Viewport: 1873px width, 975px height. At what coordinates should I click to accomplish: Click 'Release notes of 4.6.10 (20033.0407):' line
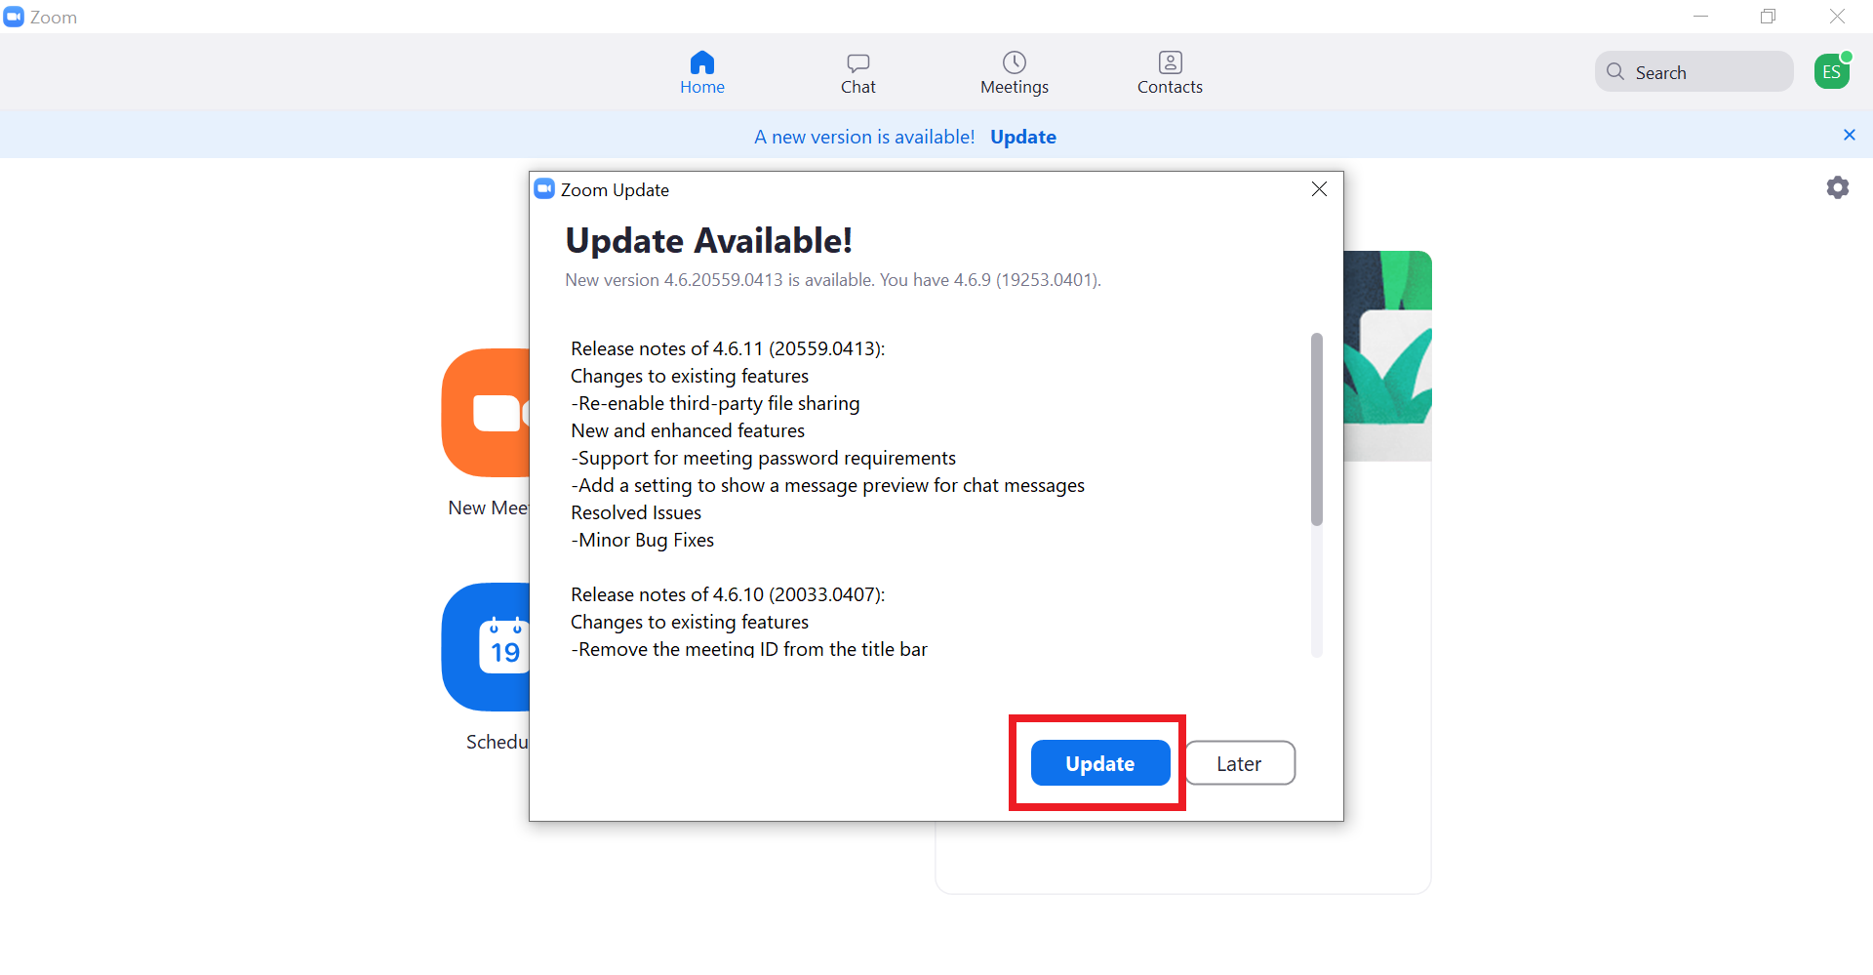coord(728,594)
